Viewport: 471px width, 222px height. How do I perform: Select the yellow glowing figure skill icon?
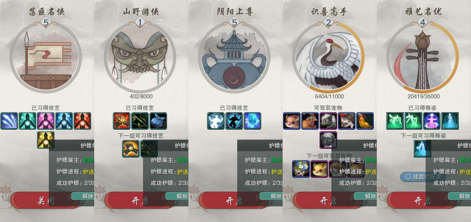46,140
